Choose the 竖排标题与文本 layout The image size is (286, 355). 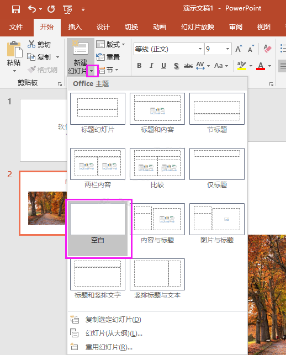click(157, 279)
